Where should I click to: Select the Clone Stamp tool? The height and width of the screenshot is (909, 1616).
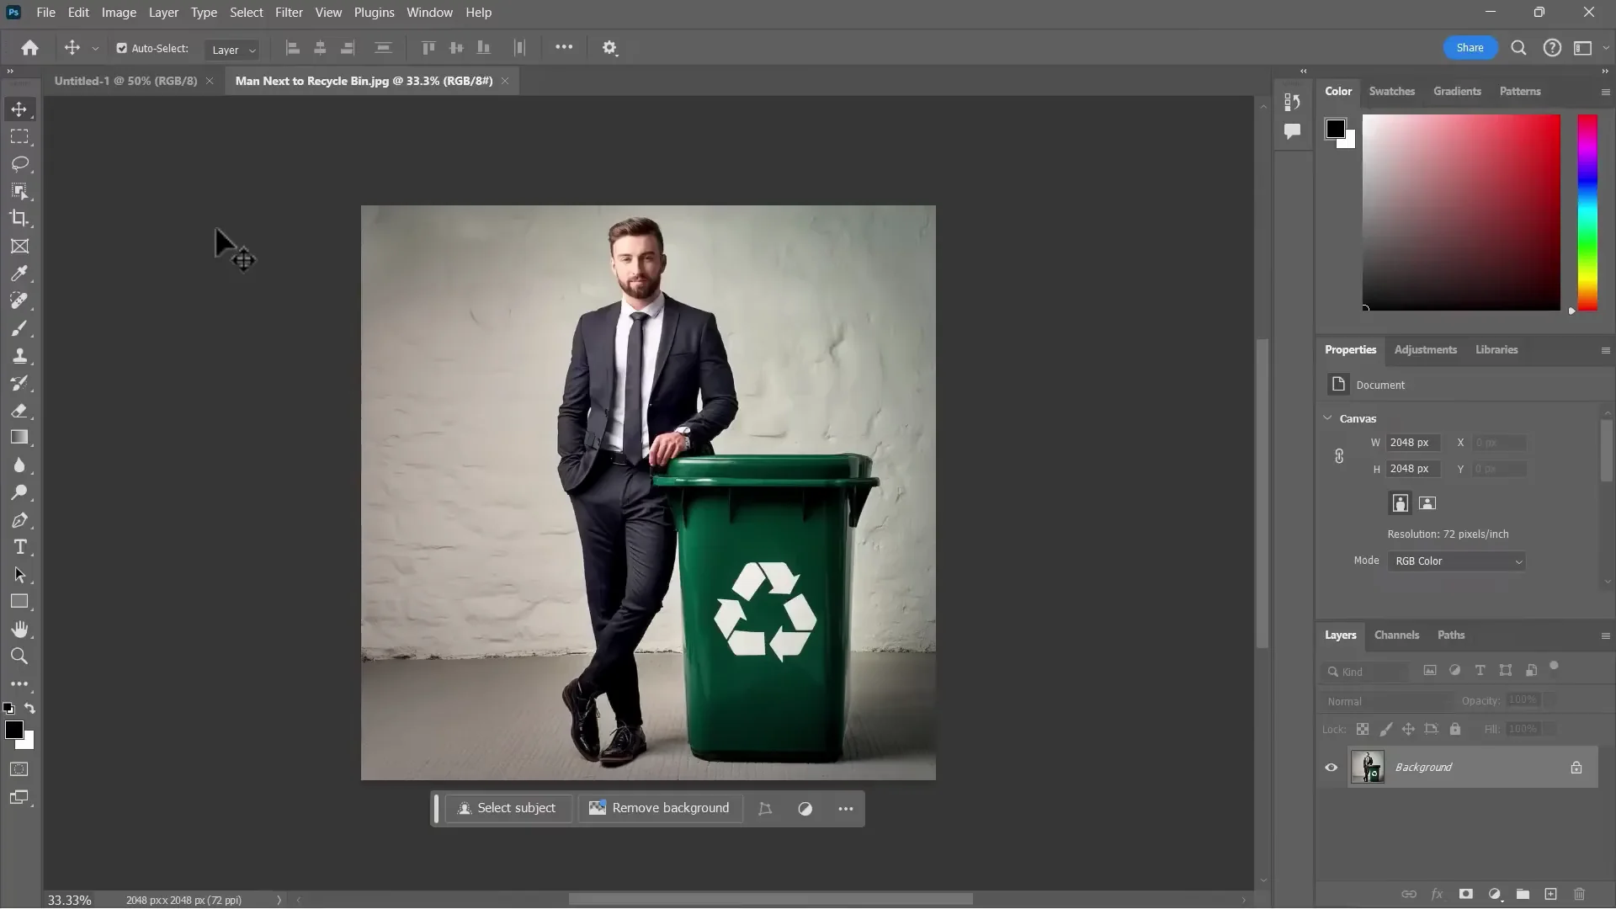[x=20, y=355]
